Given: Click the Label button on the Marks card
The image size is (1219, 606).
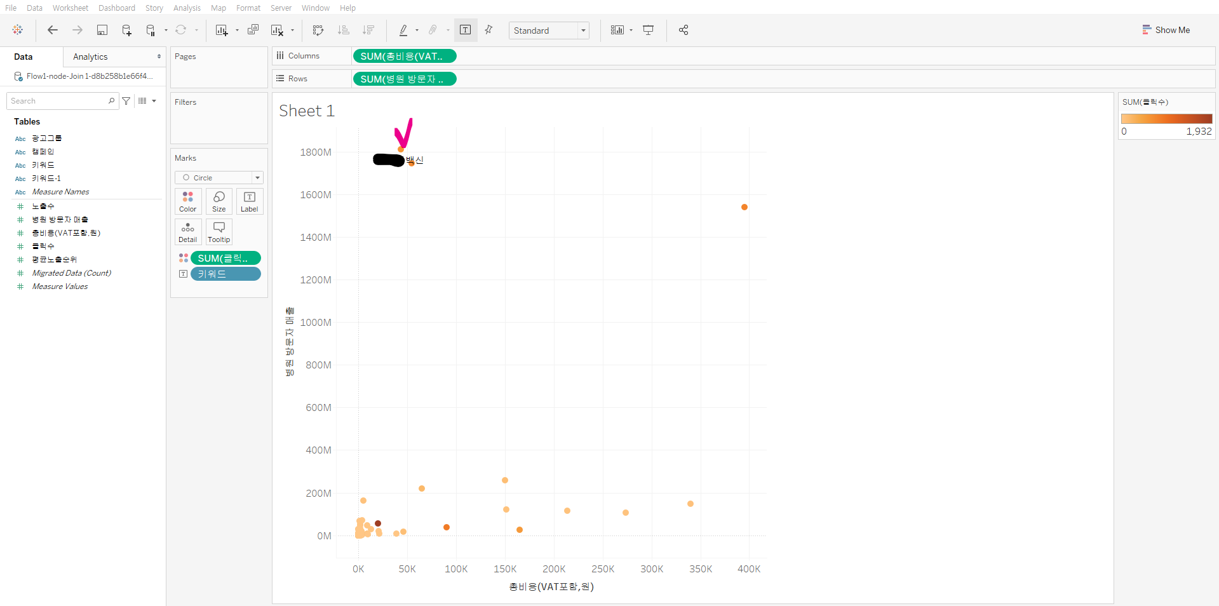Looking at the screenshot, I should coord(250,201).
